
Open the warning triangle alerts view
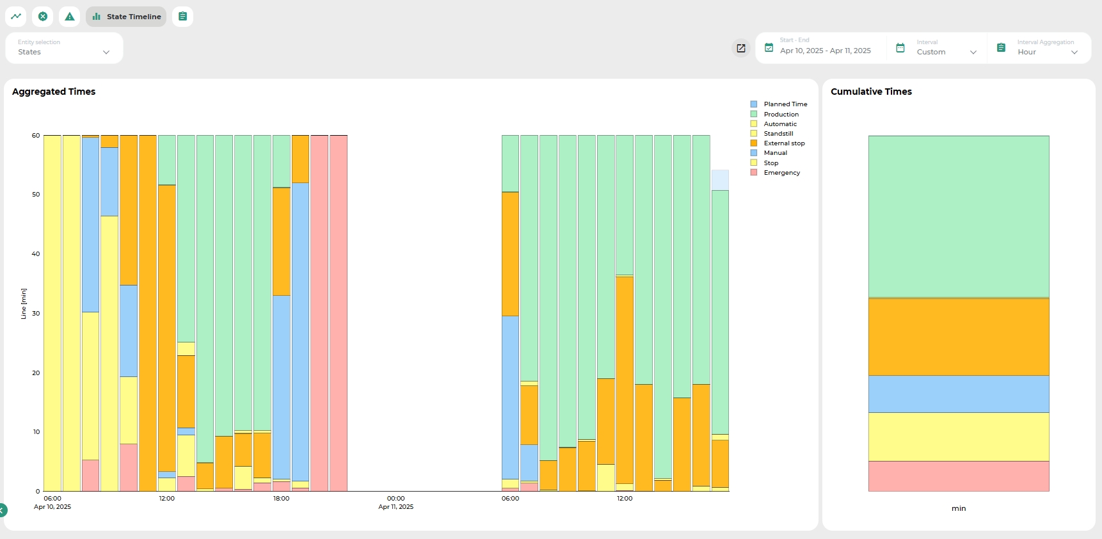pos(70,17)
